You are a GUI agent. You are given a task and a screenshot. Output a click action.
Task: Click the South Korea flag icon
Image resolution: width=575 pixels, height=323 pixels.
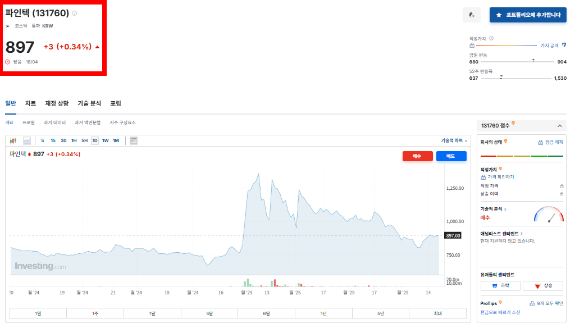pos(8,26)
